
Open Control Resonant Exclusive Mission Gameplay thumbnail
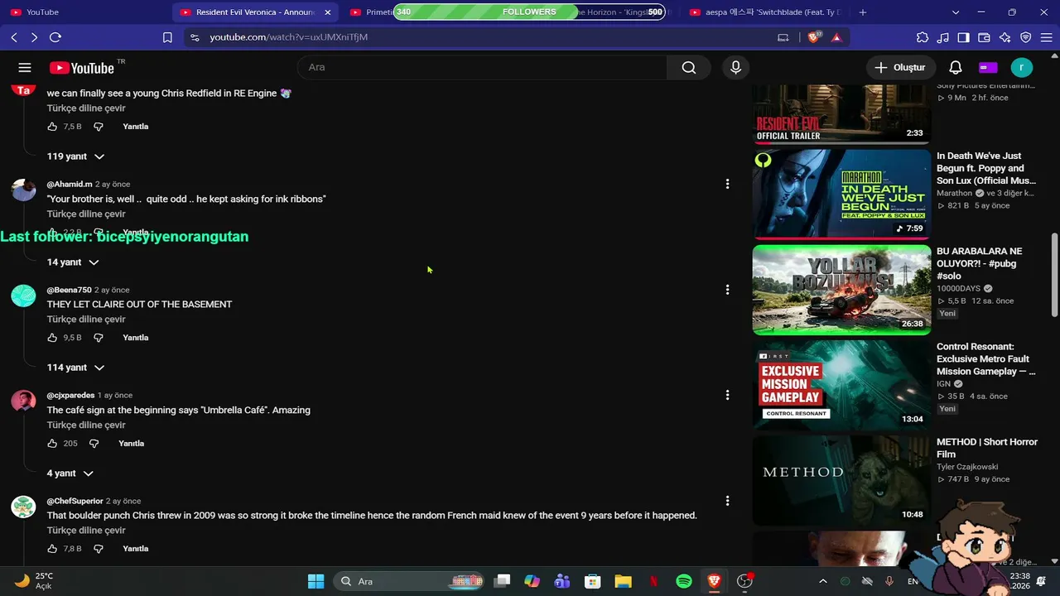click(841, 385)
